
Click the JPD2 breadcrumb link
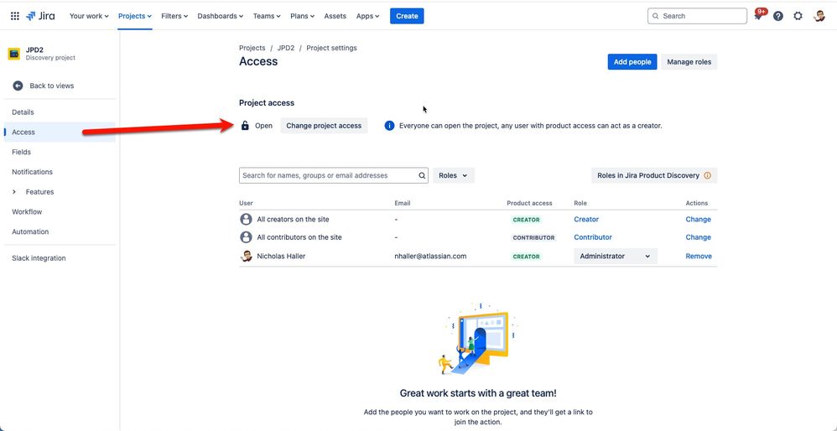[286, 48]
